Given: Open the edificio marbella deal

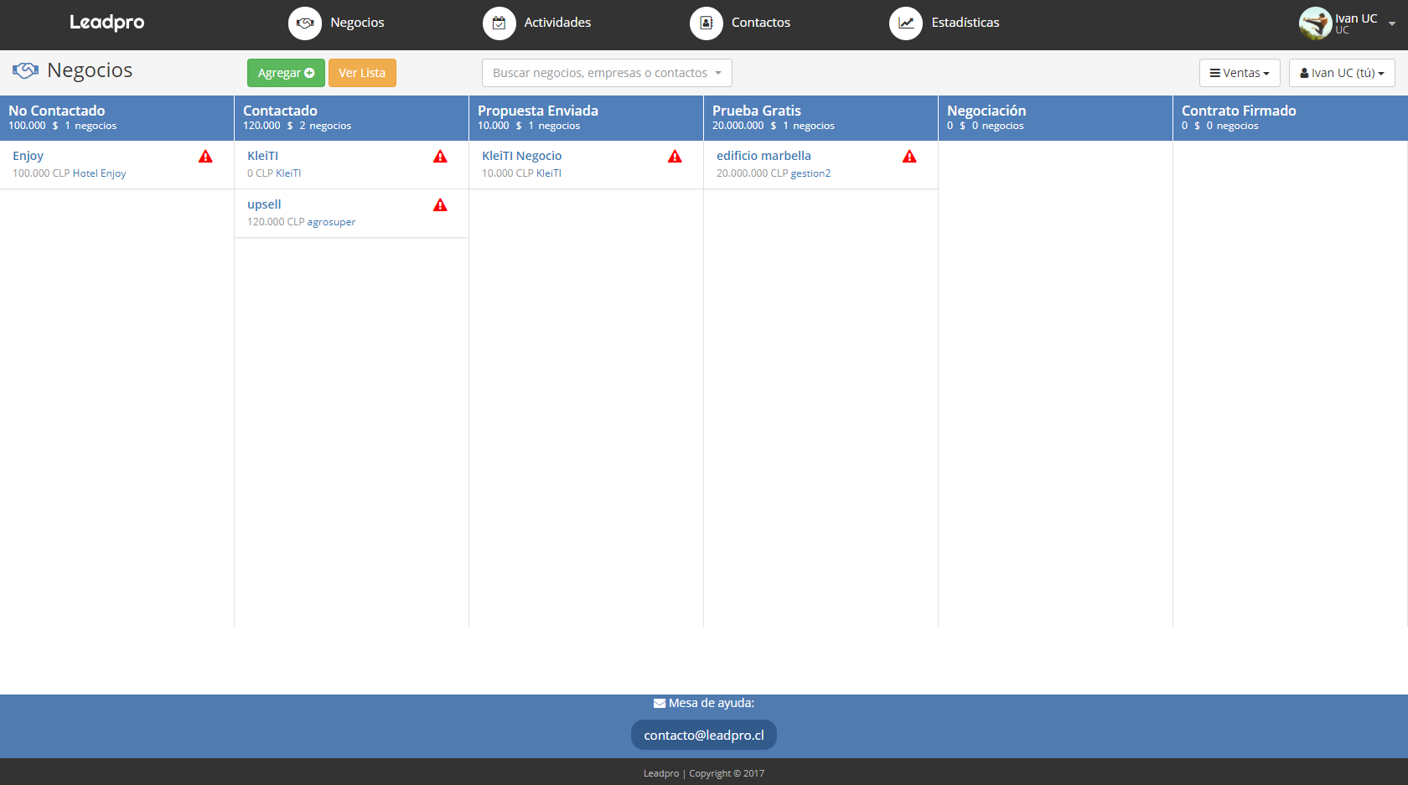Looking at the screenshot, I should tap(764, 156).
